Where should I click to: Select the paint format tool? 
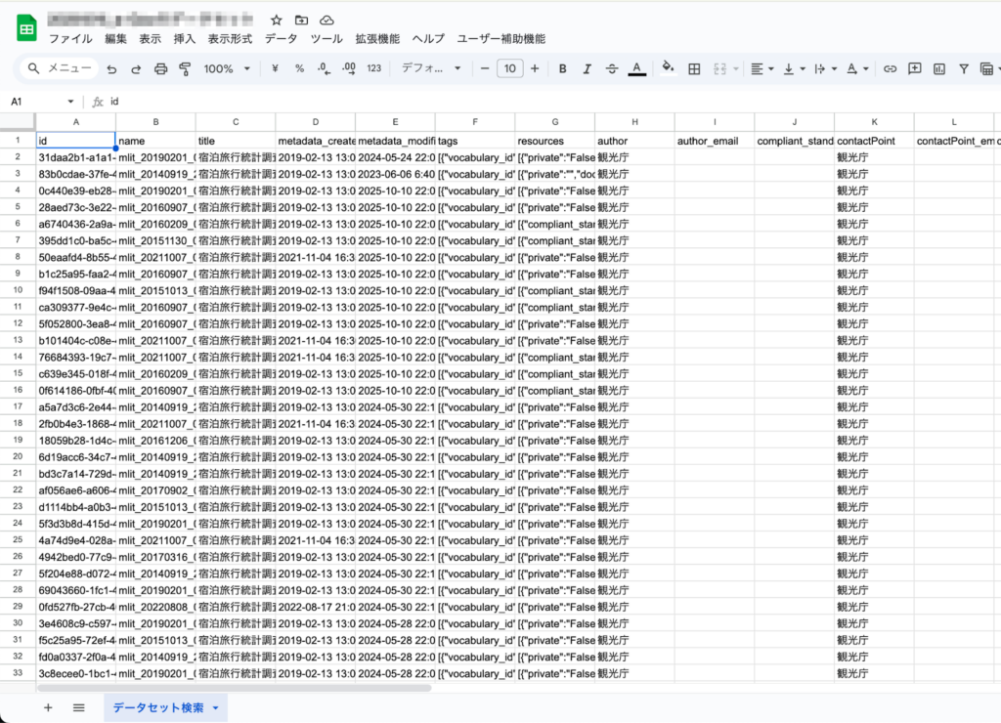[185, 69]
